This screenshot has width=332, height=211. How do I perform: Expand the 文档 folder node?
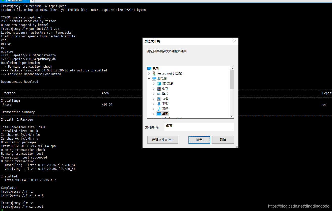[x=154, y=99]
